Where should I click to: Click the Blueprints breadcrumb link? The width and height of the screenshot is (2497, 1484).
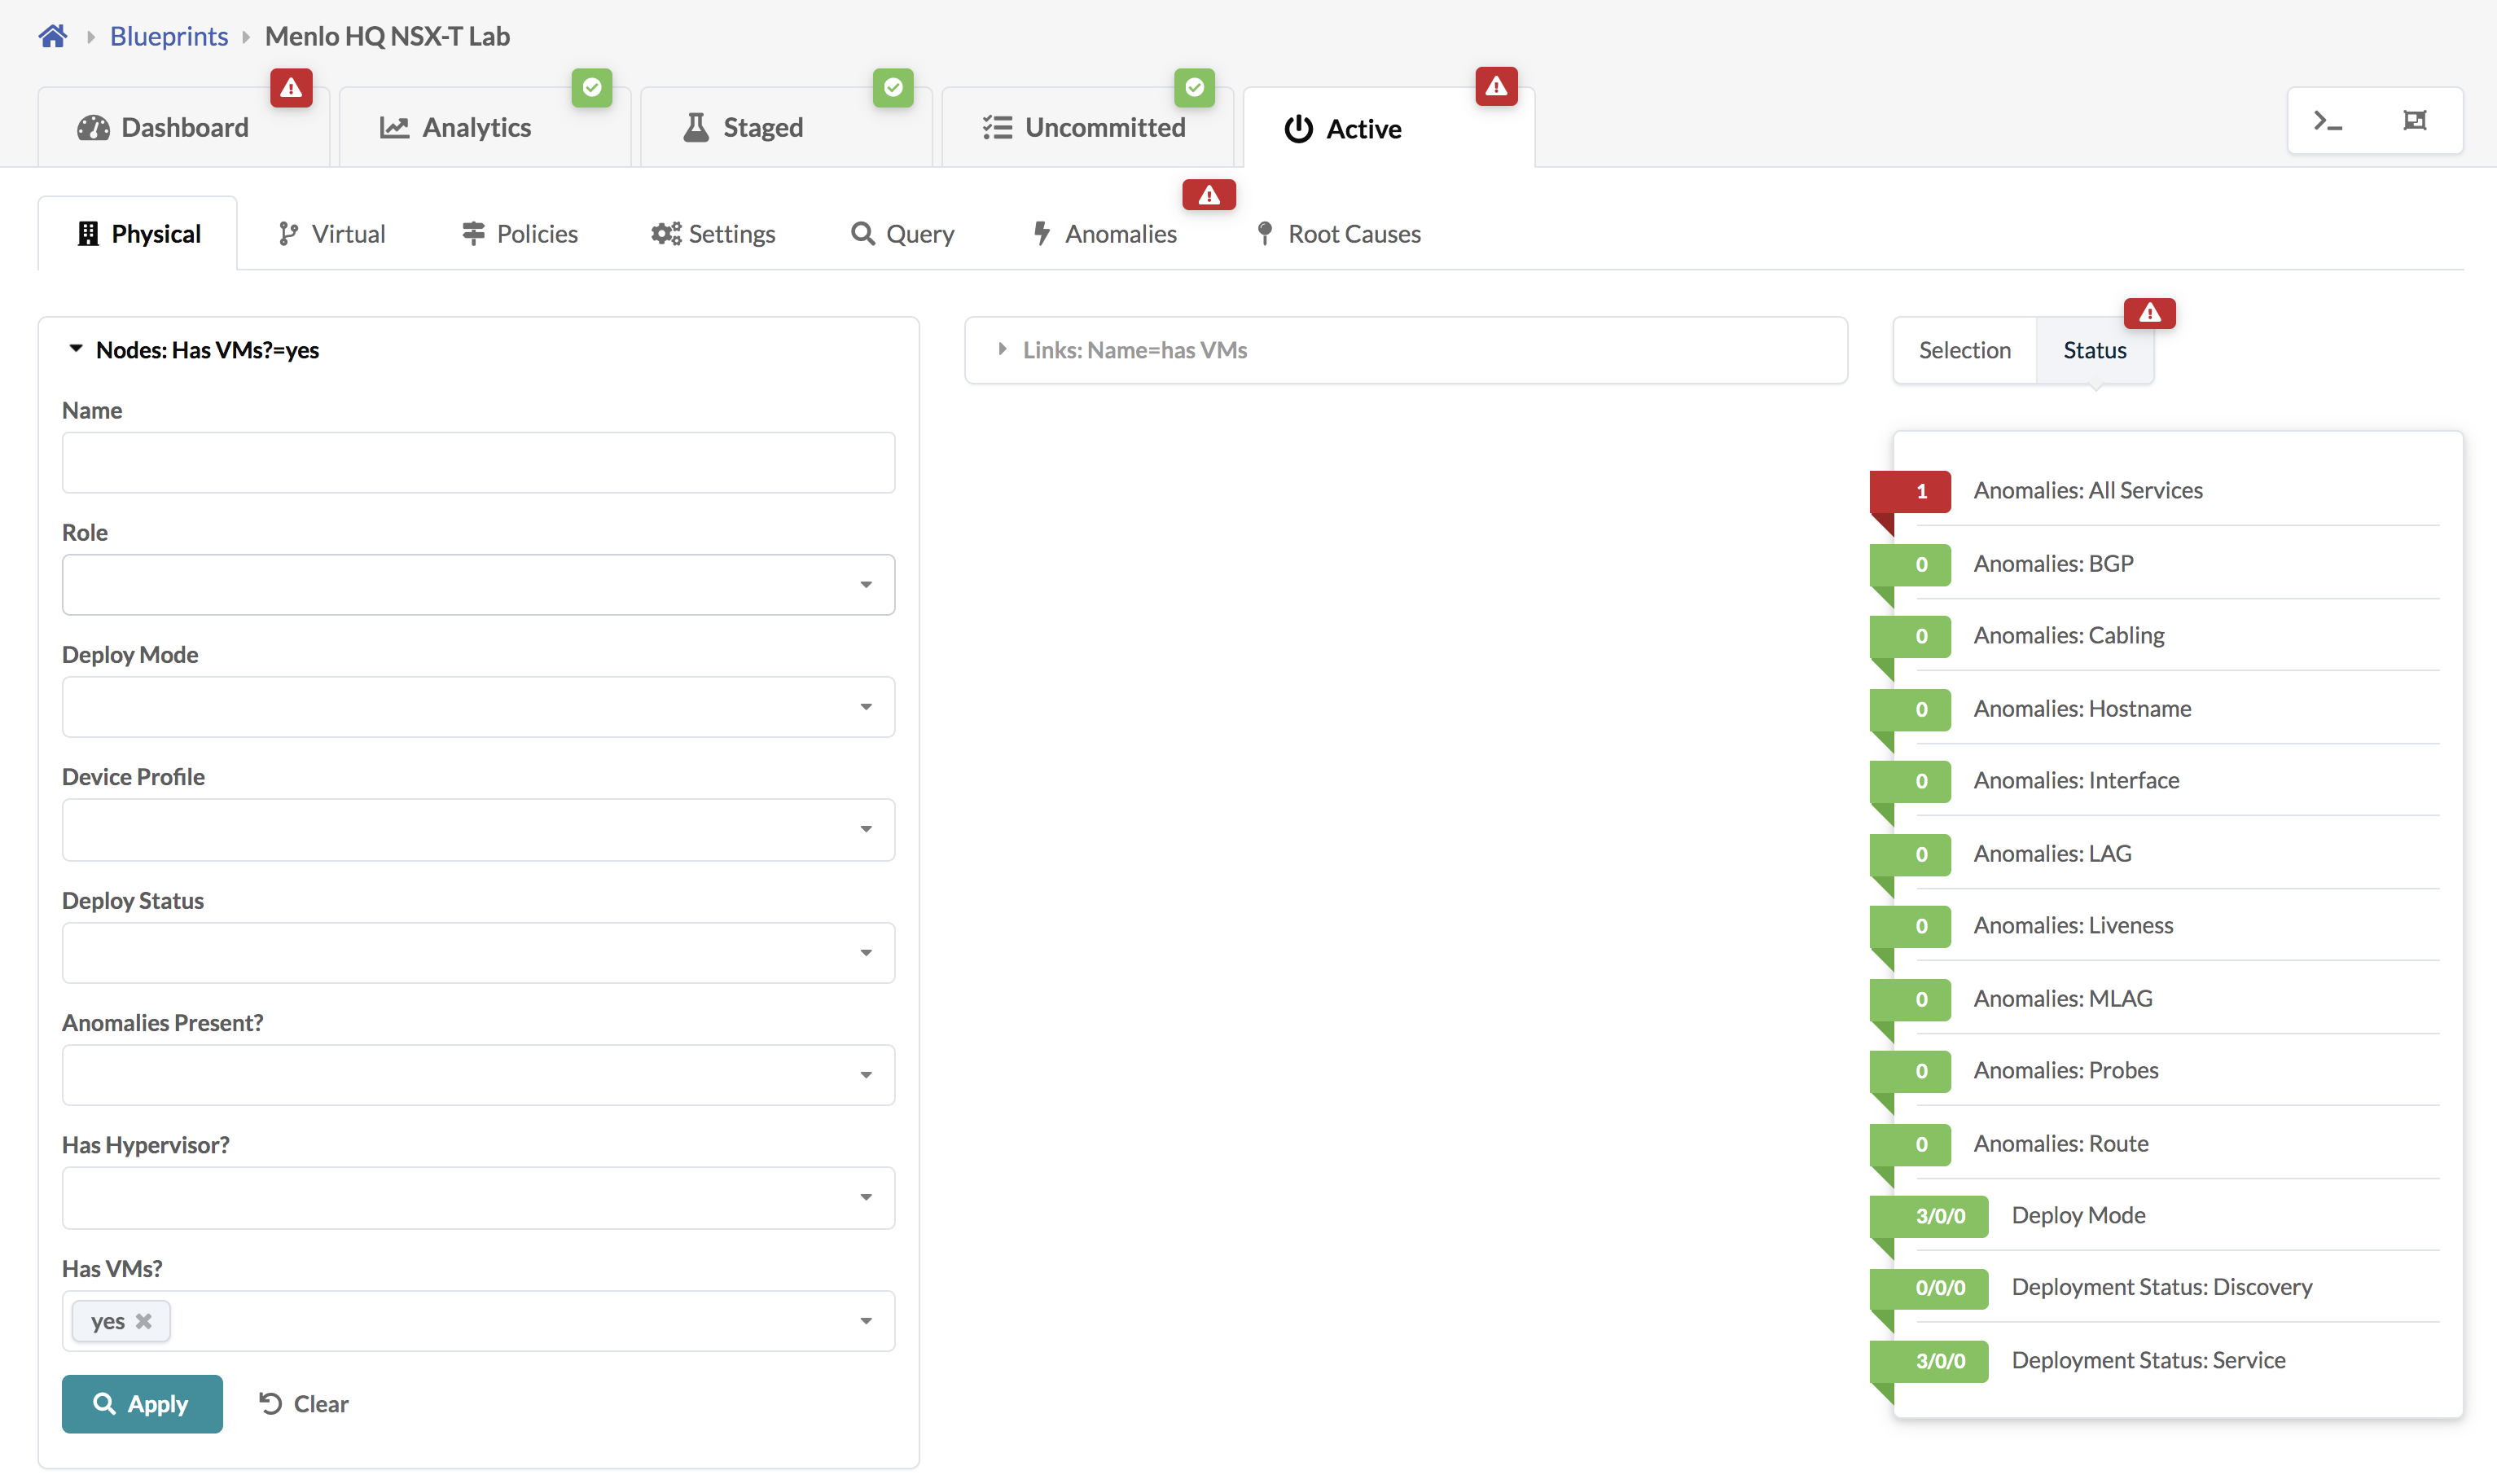tap(169, 36)
